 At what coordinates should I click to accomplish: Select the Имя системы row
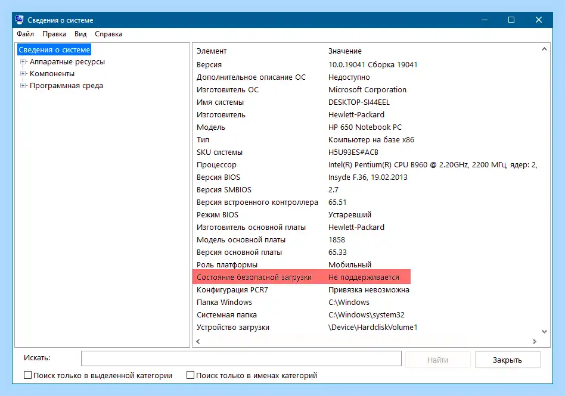click(x=366, y=102)
